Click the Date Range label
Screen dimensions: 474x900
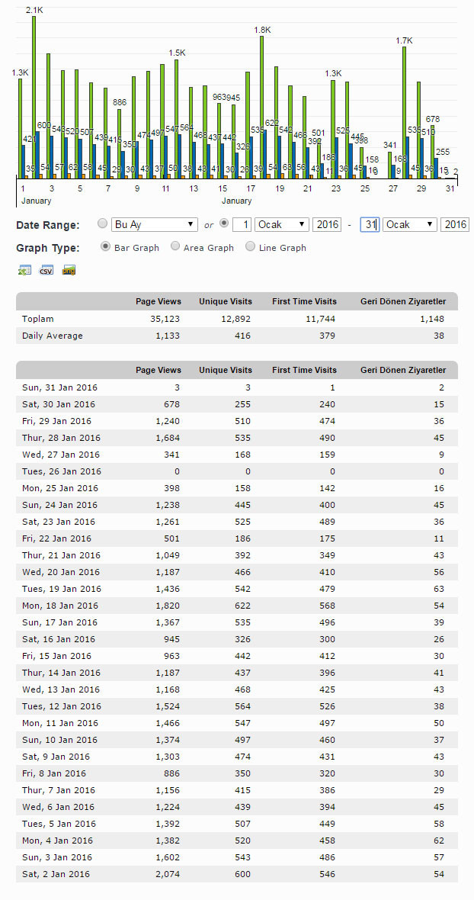(x=48, y=225)
